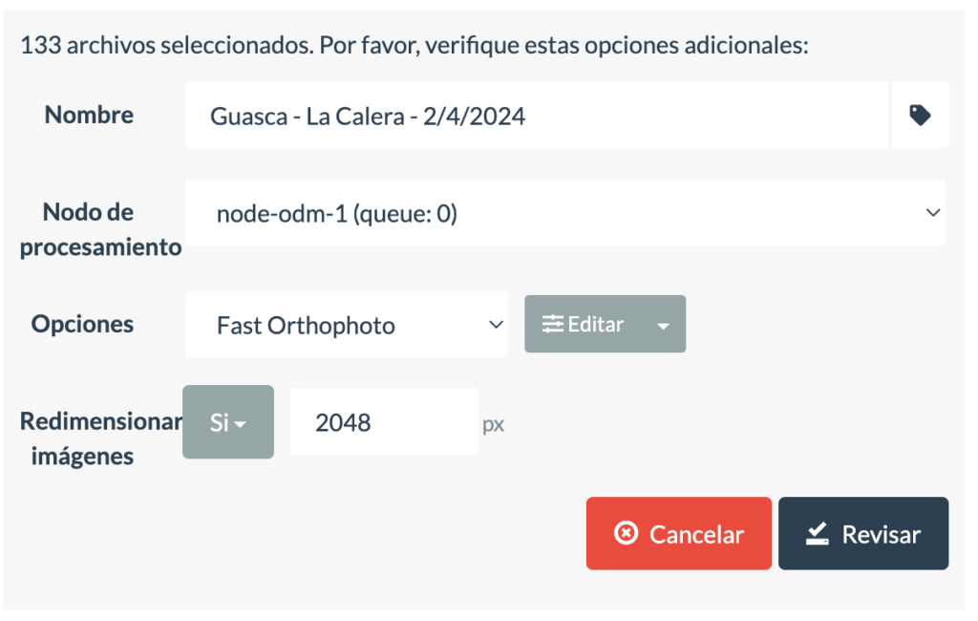Click the sliders icon on the Editar button

(x=553, y=324)
